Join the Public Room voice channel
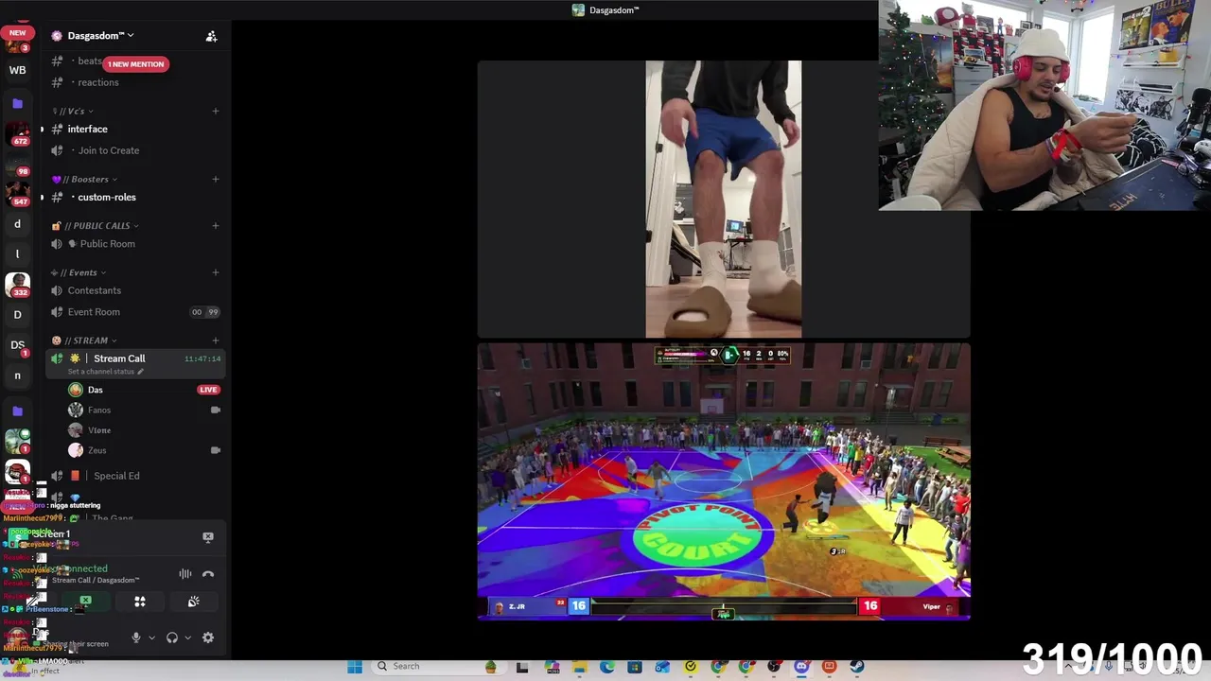1211x681 pixels. click(x=108, y=244)
